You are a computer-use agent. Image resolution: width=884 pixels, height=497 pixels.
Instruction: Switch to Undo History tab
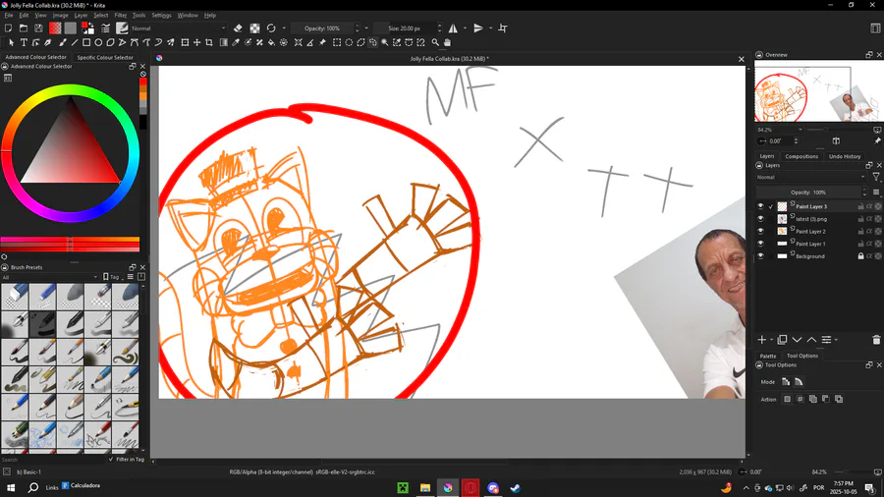(845, 156)
